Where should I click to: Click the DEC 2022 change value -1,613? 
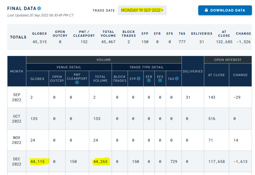pyautogui.click(x=240, y=162)
